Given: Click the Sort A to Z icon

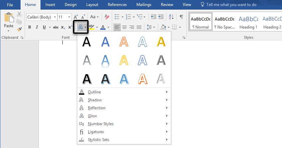Looking at the screenshot, I should (x=171, y=17).
